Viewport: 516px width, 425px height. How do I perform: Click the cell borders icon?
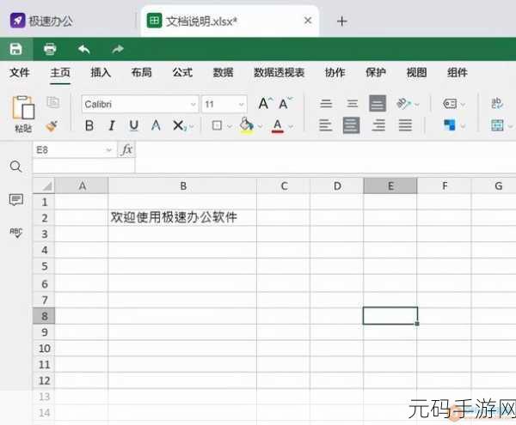click(217, 125)
